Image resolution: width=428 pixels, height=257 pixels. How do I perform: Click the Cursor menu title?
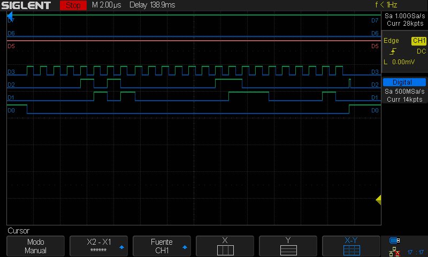[x=18, y=231]
